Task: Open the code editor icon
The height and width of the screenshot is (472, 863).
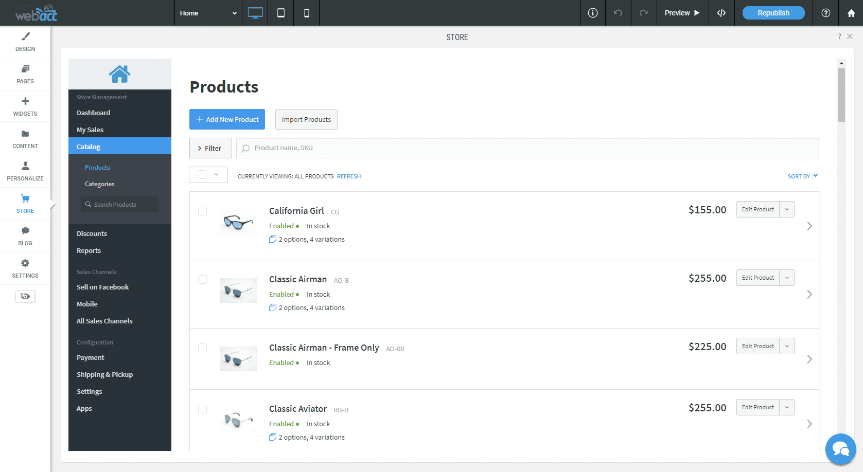Action: [721, 13]
